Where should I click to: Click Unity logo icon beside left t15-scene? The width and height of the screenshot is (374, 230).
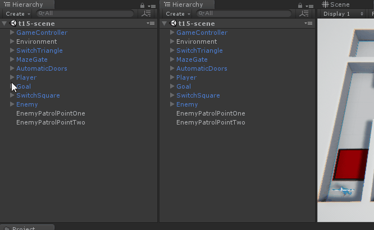pos(13,24)
